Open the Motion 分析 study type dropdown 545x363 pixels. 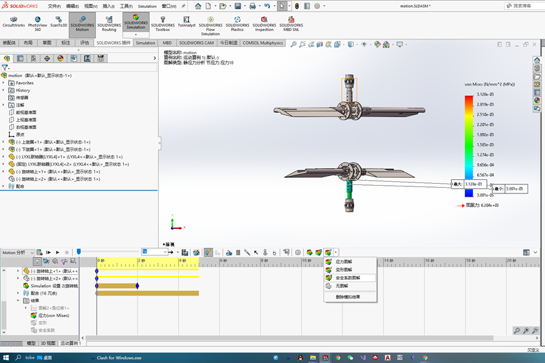17,253
